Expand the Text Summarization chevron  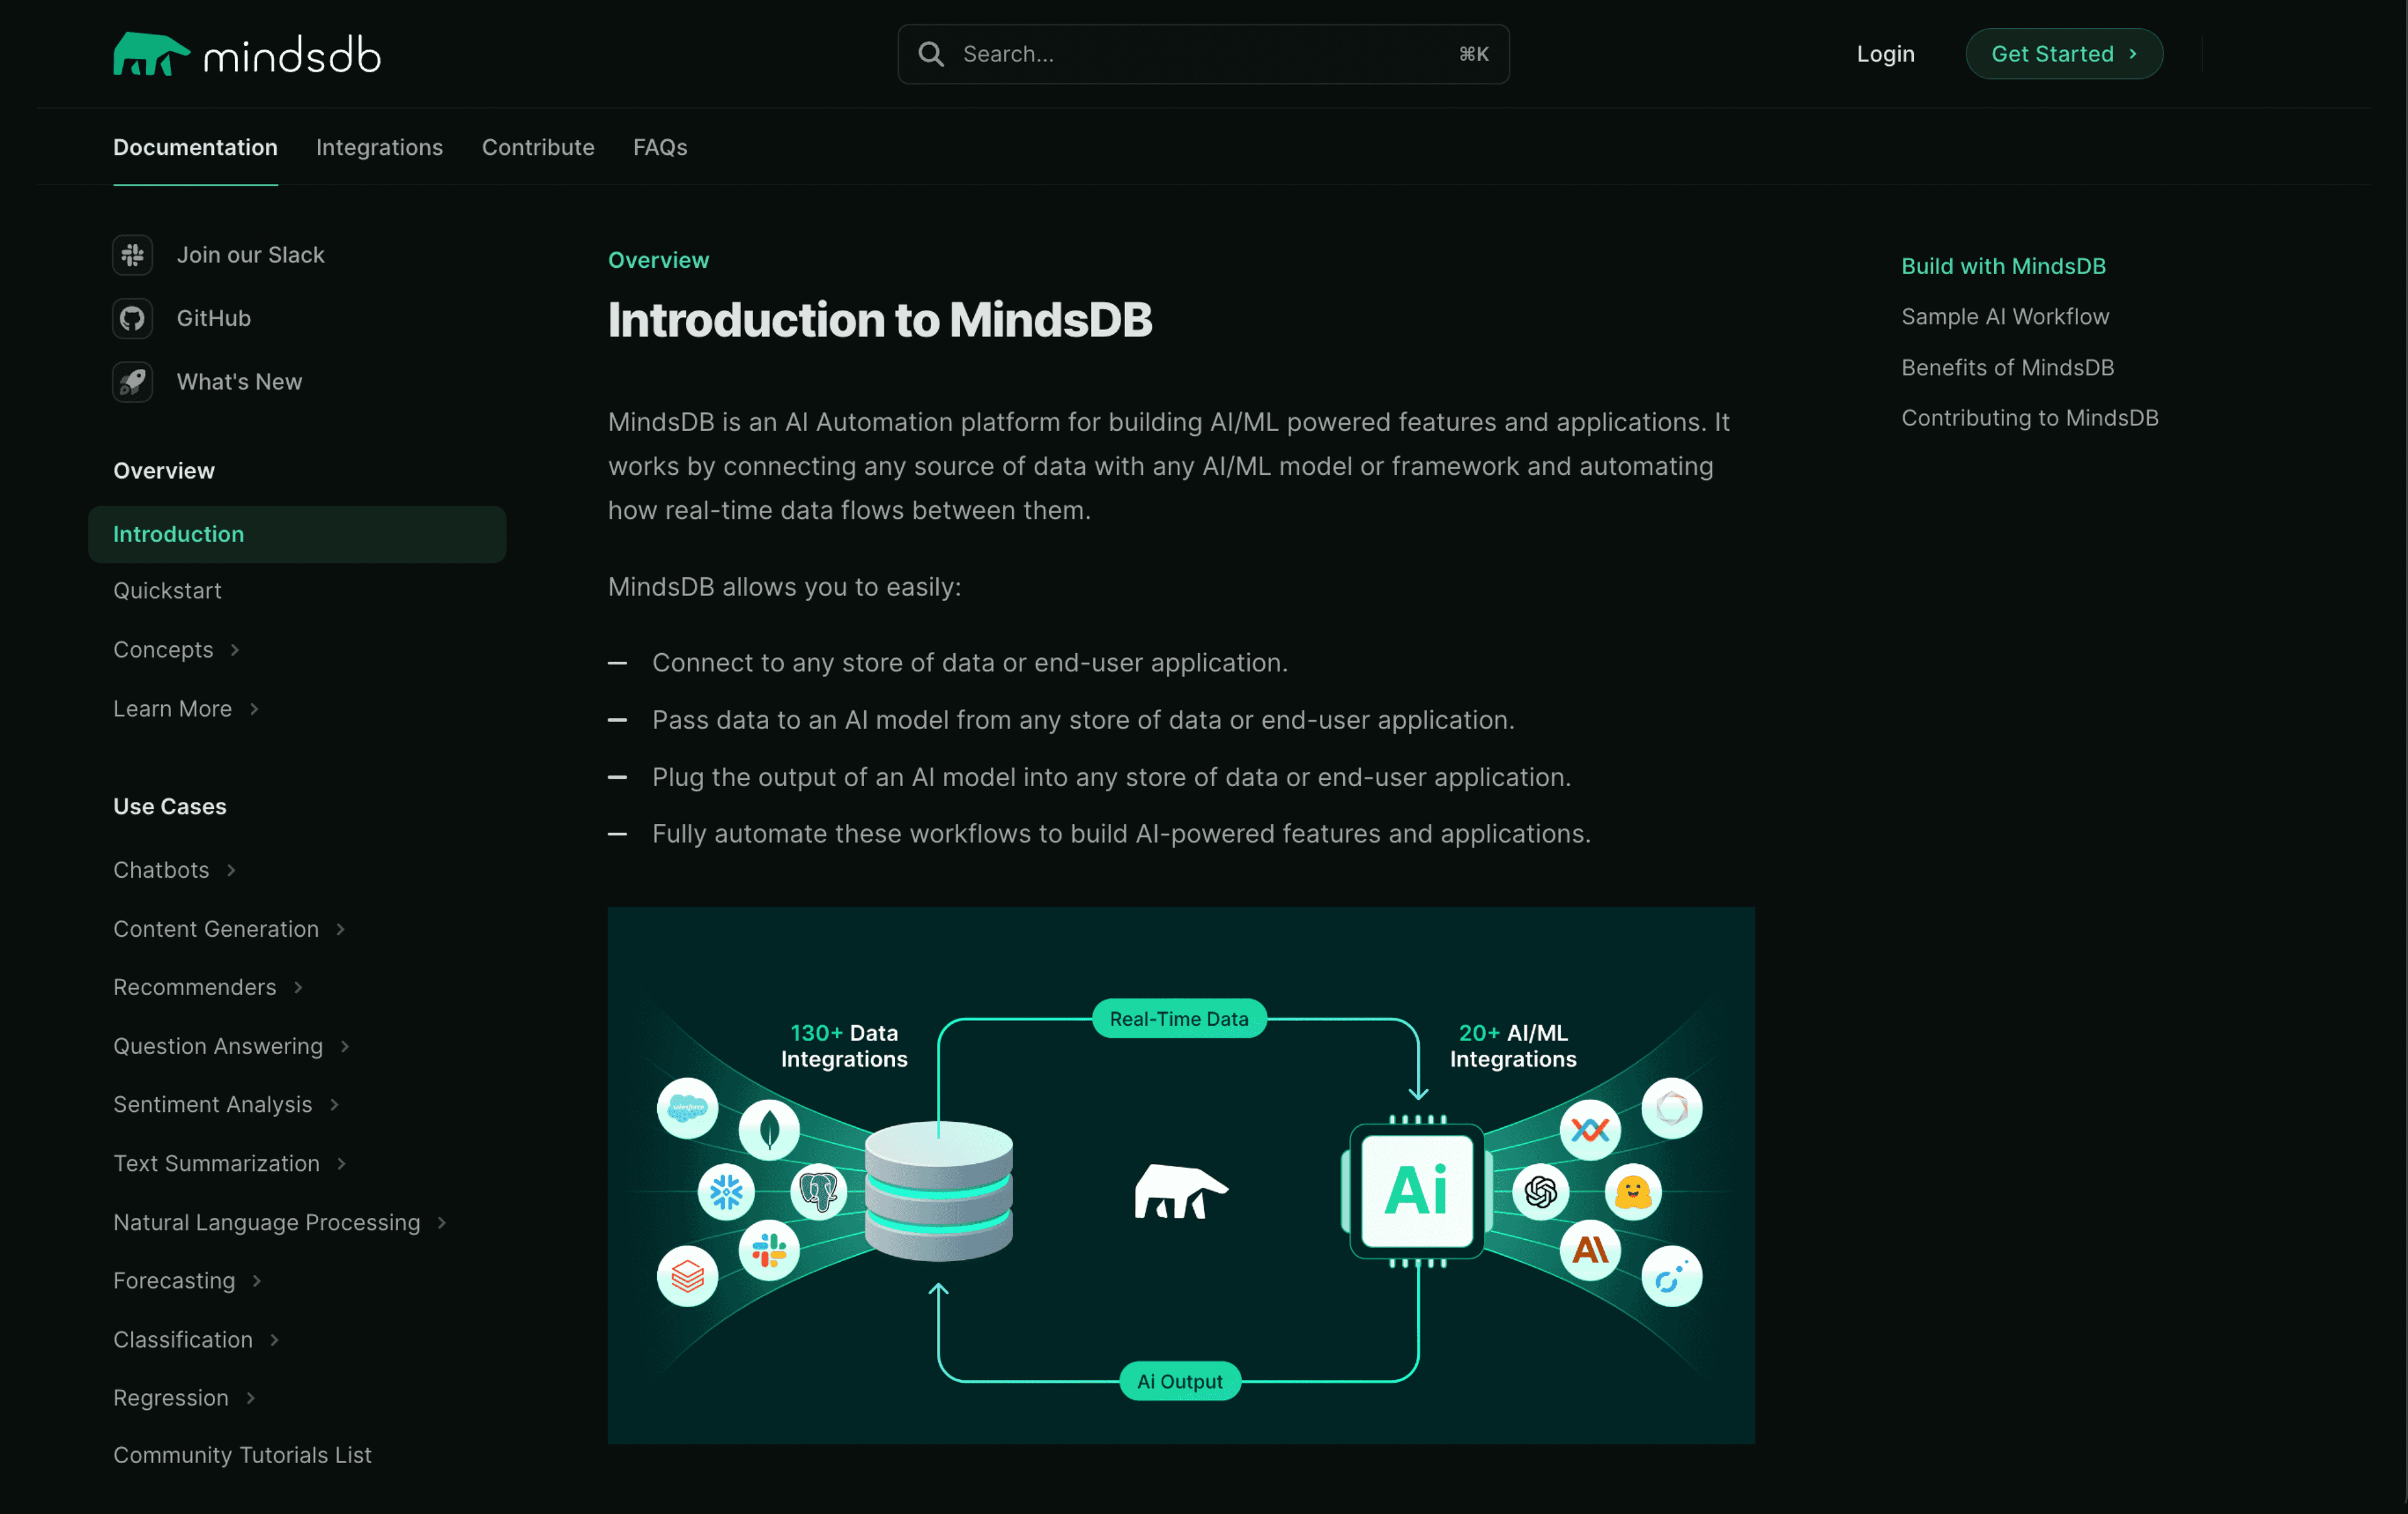click(x=341, y=1164)
